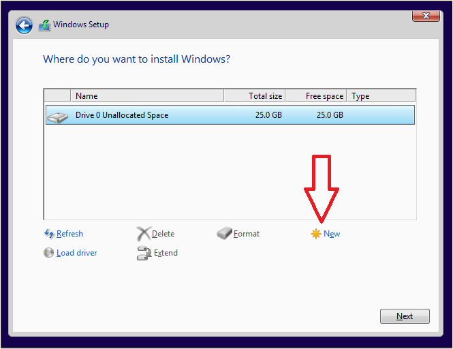Screen dimensions: 453x349
Task: Click the blue back arrow button
Action: [24, 25]
